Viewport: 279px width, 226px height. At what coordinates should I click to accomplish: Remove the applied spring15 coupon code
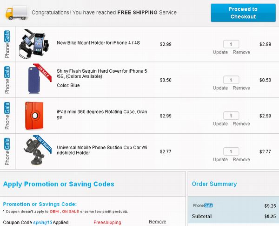tap(158, 222)
